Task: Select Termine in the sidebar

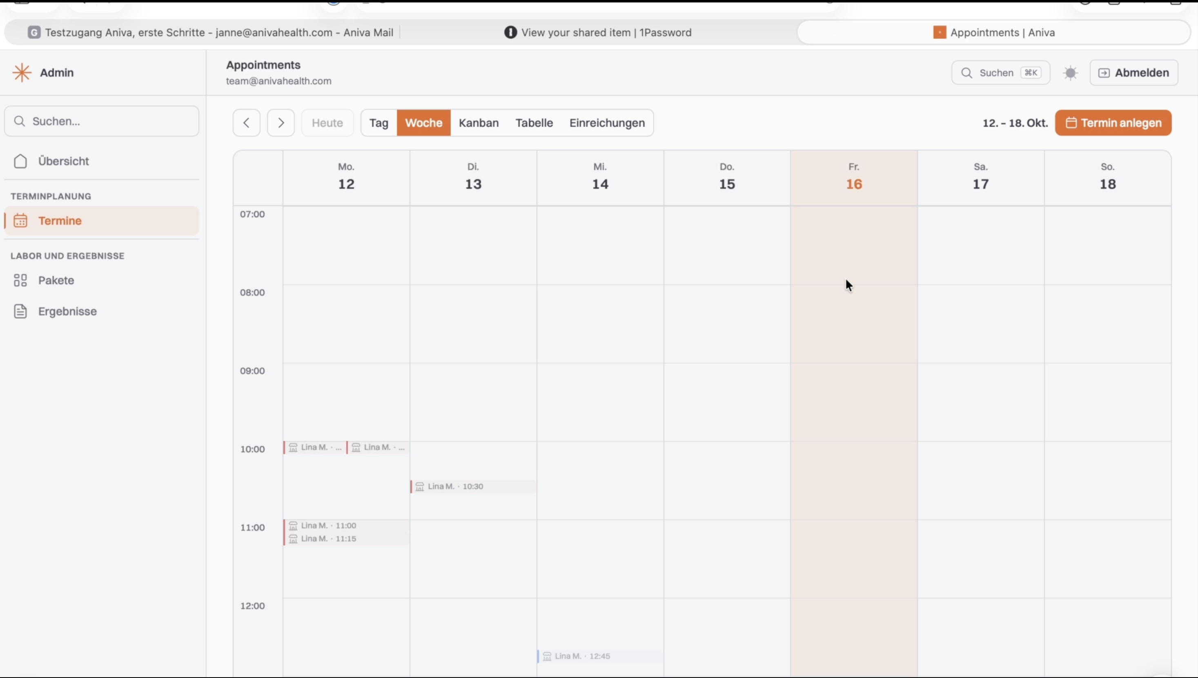Action: coord(102,221)
